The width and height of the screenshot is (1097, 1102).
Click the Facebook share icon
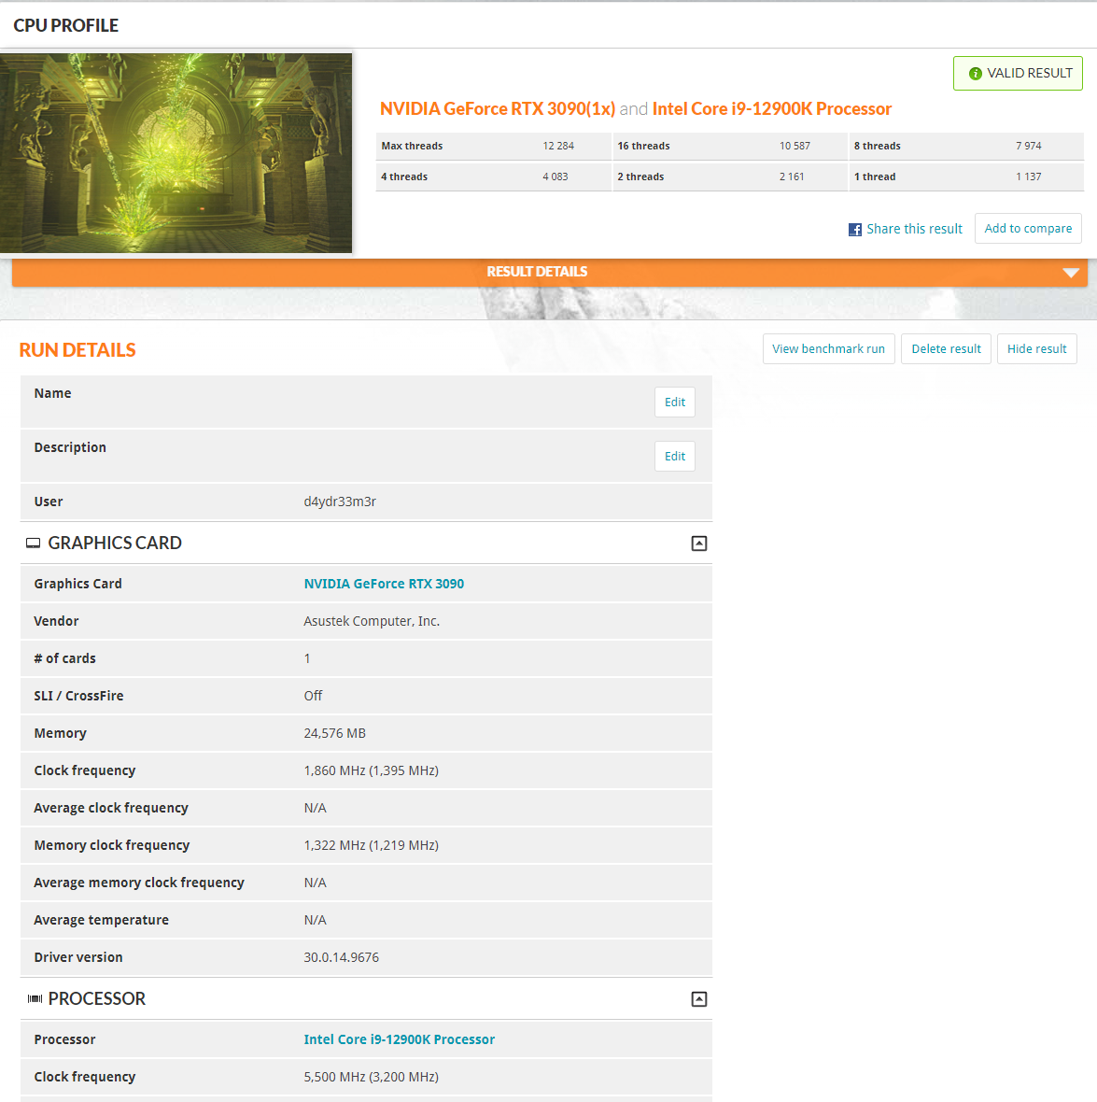pyautogui.click(x=854, y=230)
